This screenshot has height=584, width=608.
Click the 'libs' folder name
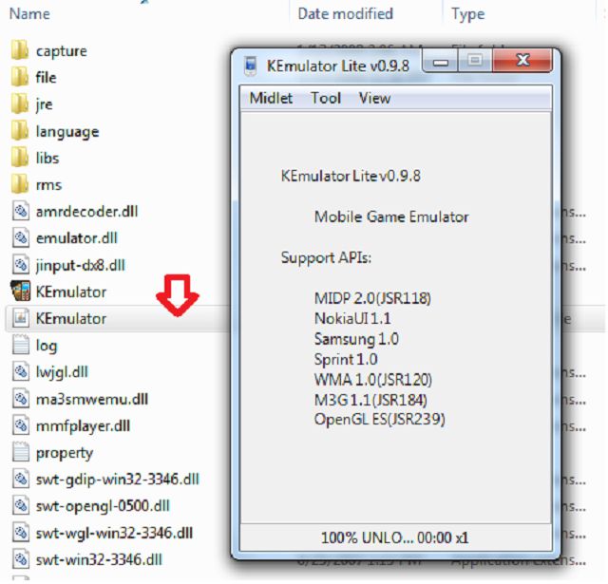tap(47, 158)
